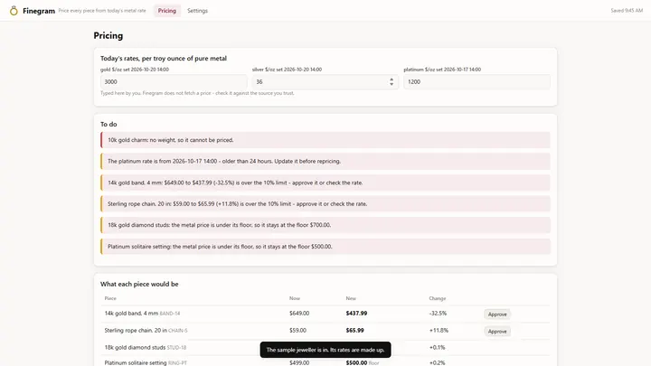Screen dimensions: 651x366
Task: Open the 14k gold band over-limit alert
Action: point(325,183)
